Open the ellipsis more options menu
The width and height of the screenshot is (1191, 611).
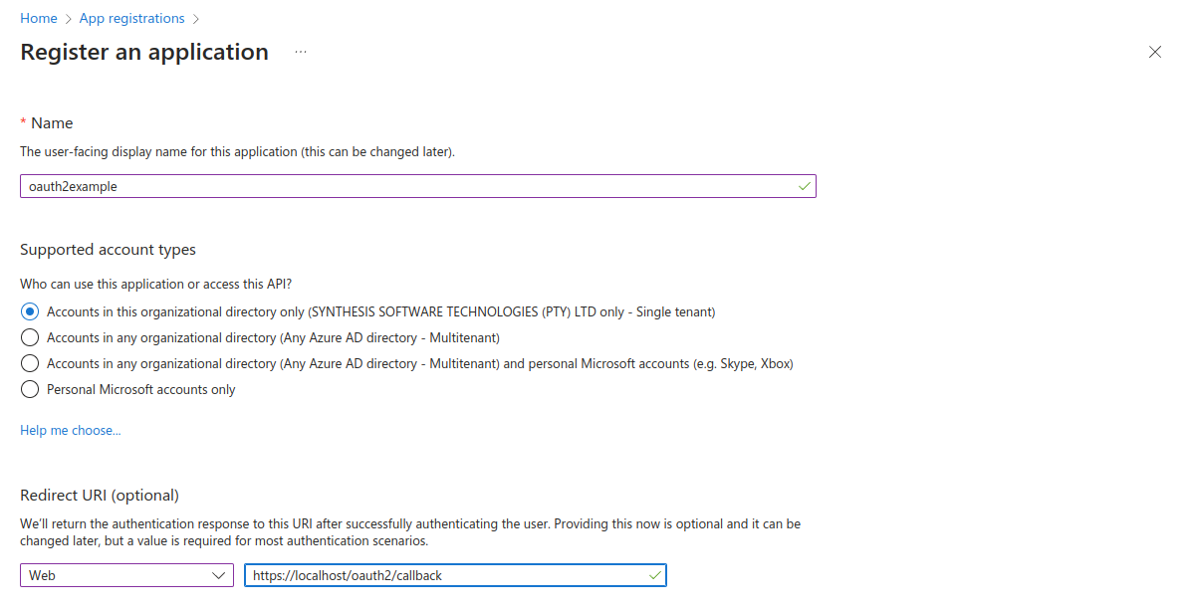301,52
